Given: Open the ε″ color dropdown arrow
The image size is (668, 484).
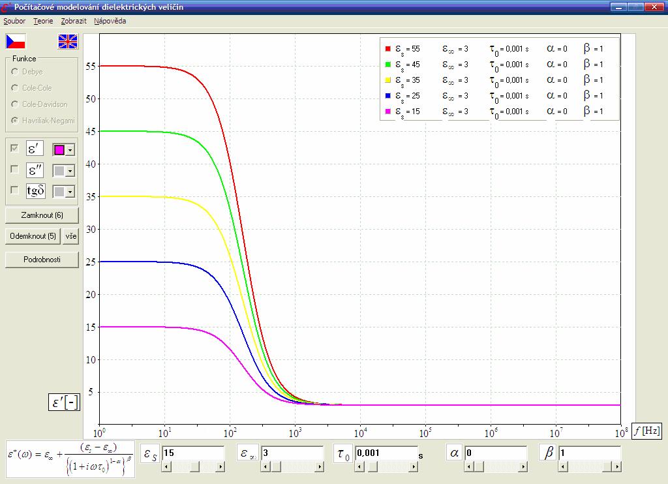Looking at the screenshot, I should coord(70,171).
